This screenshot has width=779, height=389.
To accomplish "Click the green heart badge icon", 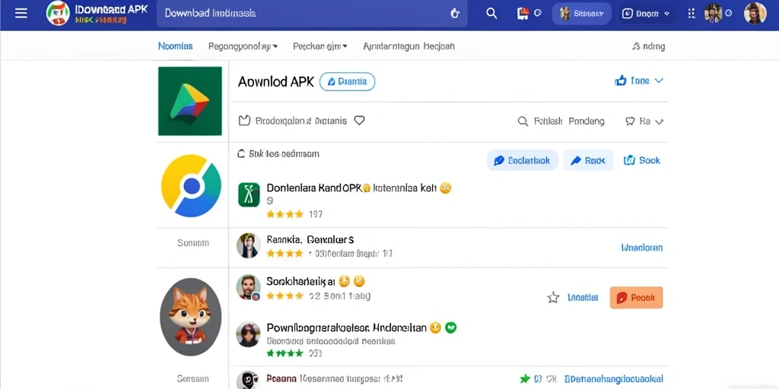I will coord(450,327).
